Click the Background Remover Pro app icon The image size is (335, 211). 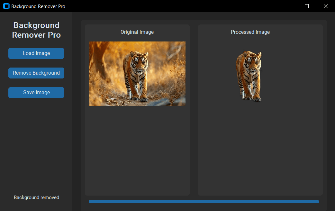click(6, 6)
